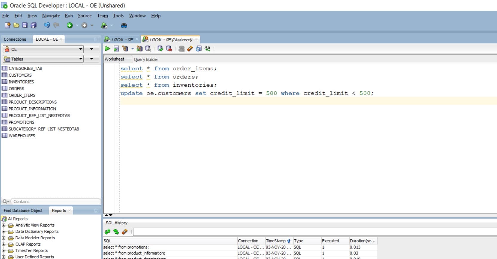Open the File menu
Viewport: 497px width, 259px height.
point(6,16)
